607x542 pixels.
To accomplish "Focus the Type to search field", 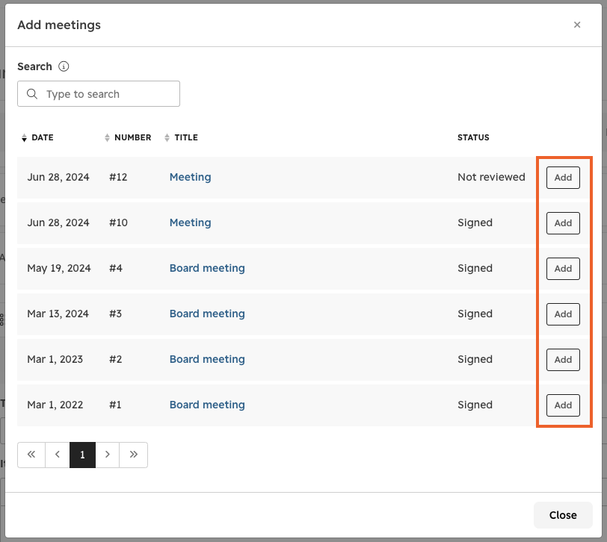I will 99,93.
